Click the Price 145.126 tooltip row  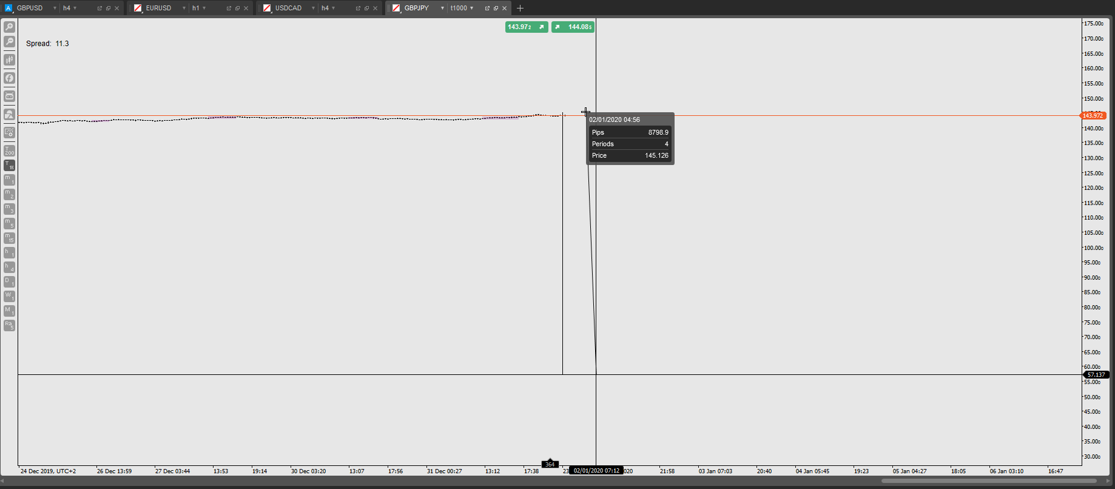[630, 155]
